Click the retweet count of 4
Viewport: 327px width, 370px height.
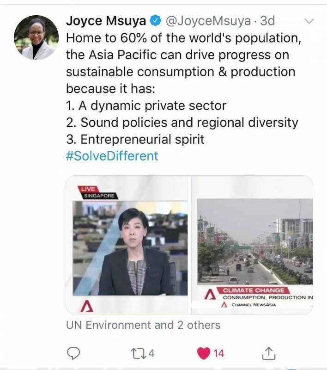pos(151,353)
